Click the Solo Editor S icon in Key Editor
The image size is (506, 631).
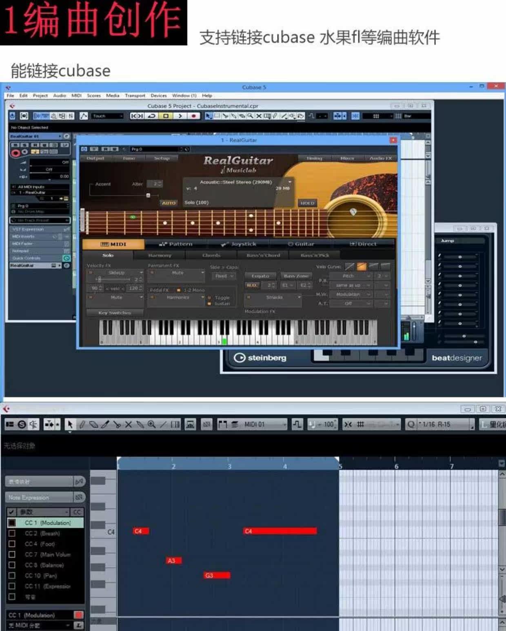[x=22, y=424]
